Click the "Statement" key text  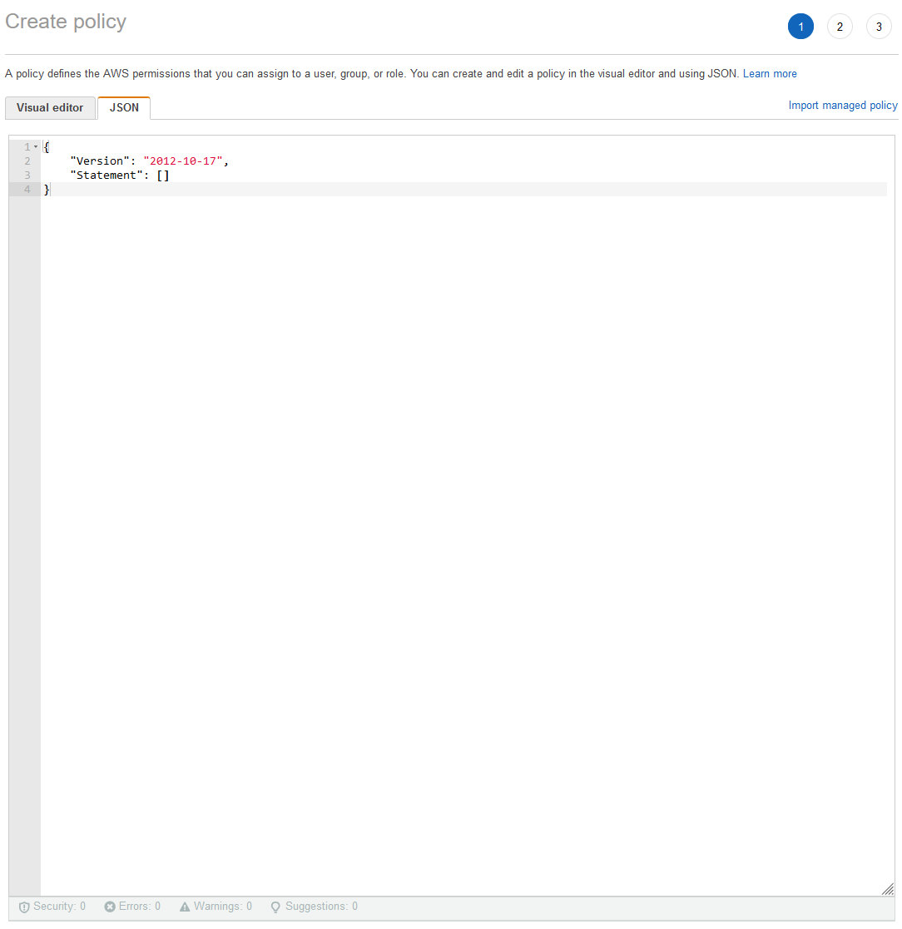tap(107, 175)
